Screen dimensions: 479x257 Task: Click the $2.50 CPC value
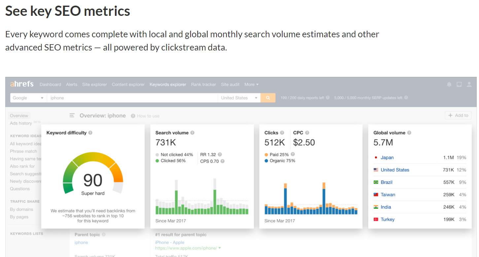[x=304, y=143]
